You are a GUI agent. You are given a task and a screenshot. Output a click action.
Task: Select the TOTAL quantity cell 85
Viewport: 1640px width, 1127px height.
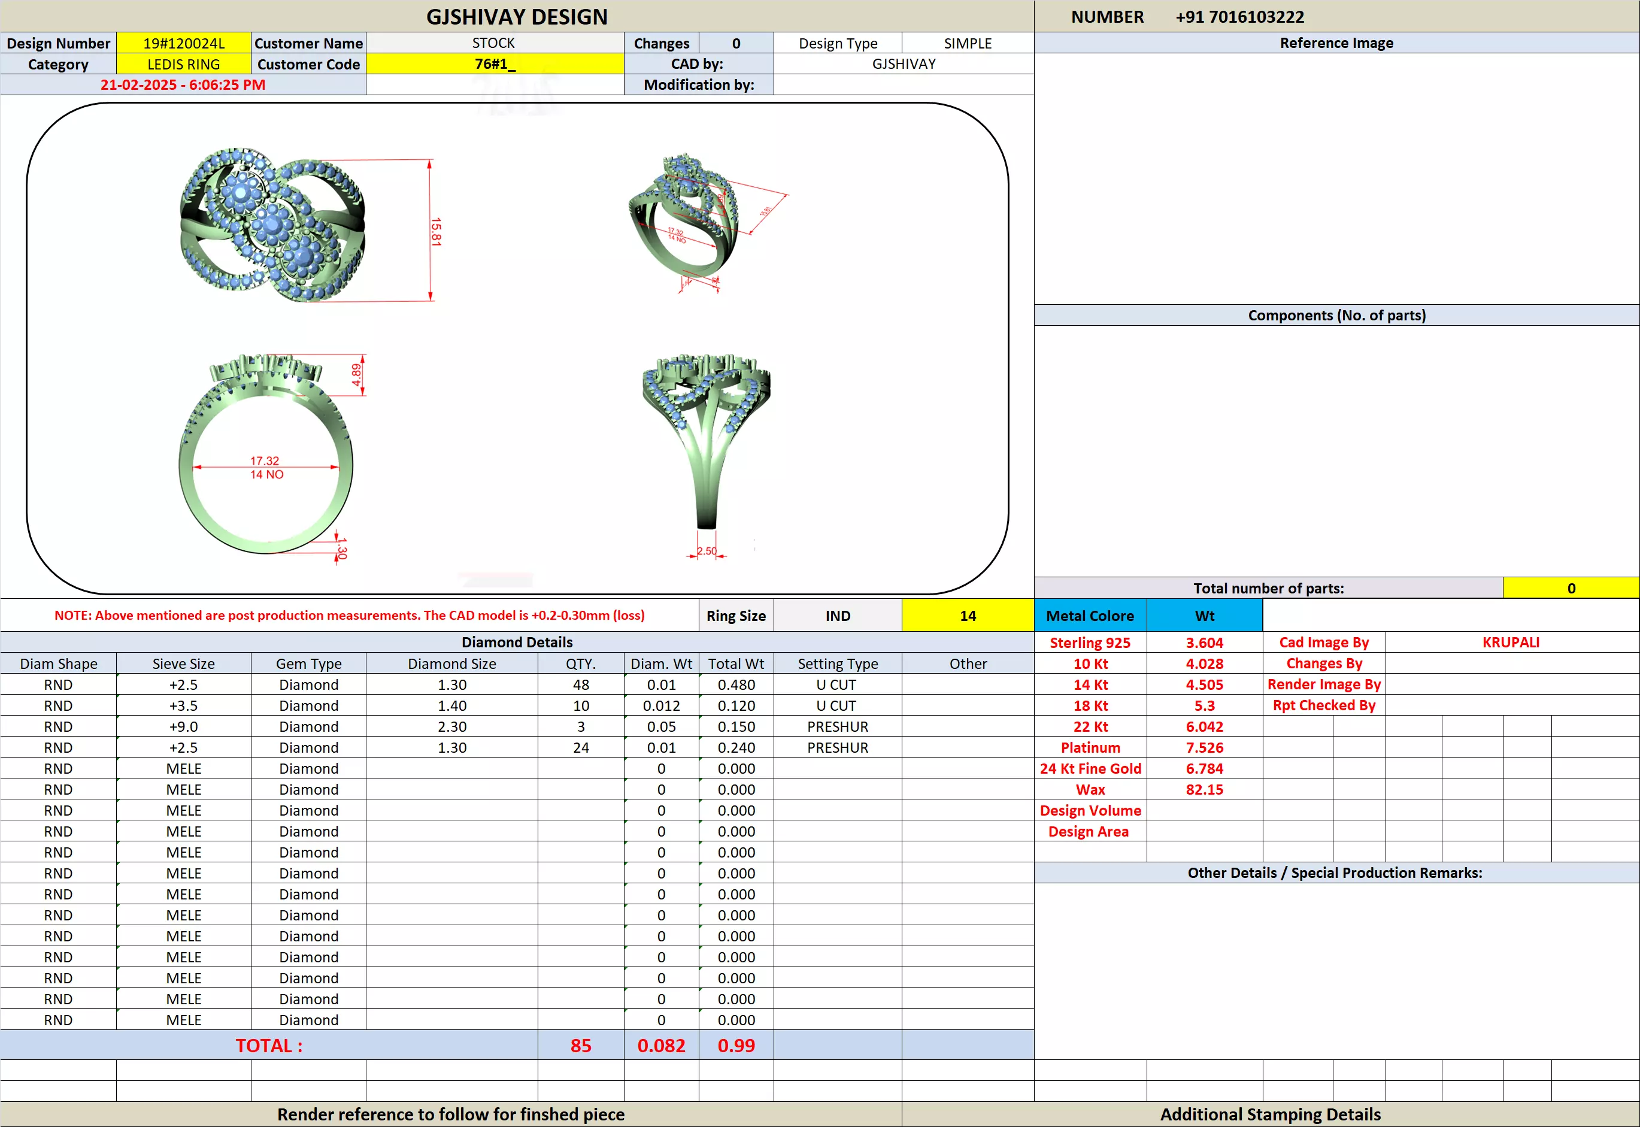580,1046
